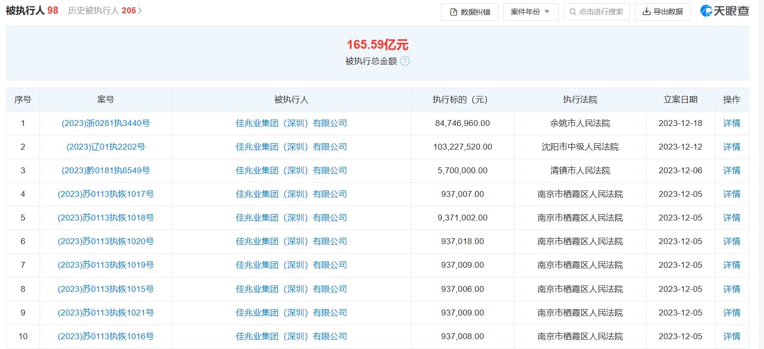Click the 案号 column header
The image size is (764, 349).
pos(106,100)
